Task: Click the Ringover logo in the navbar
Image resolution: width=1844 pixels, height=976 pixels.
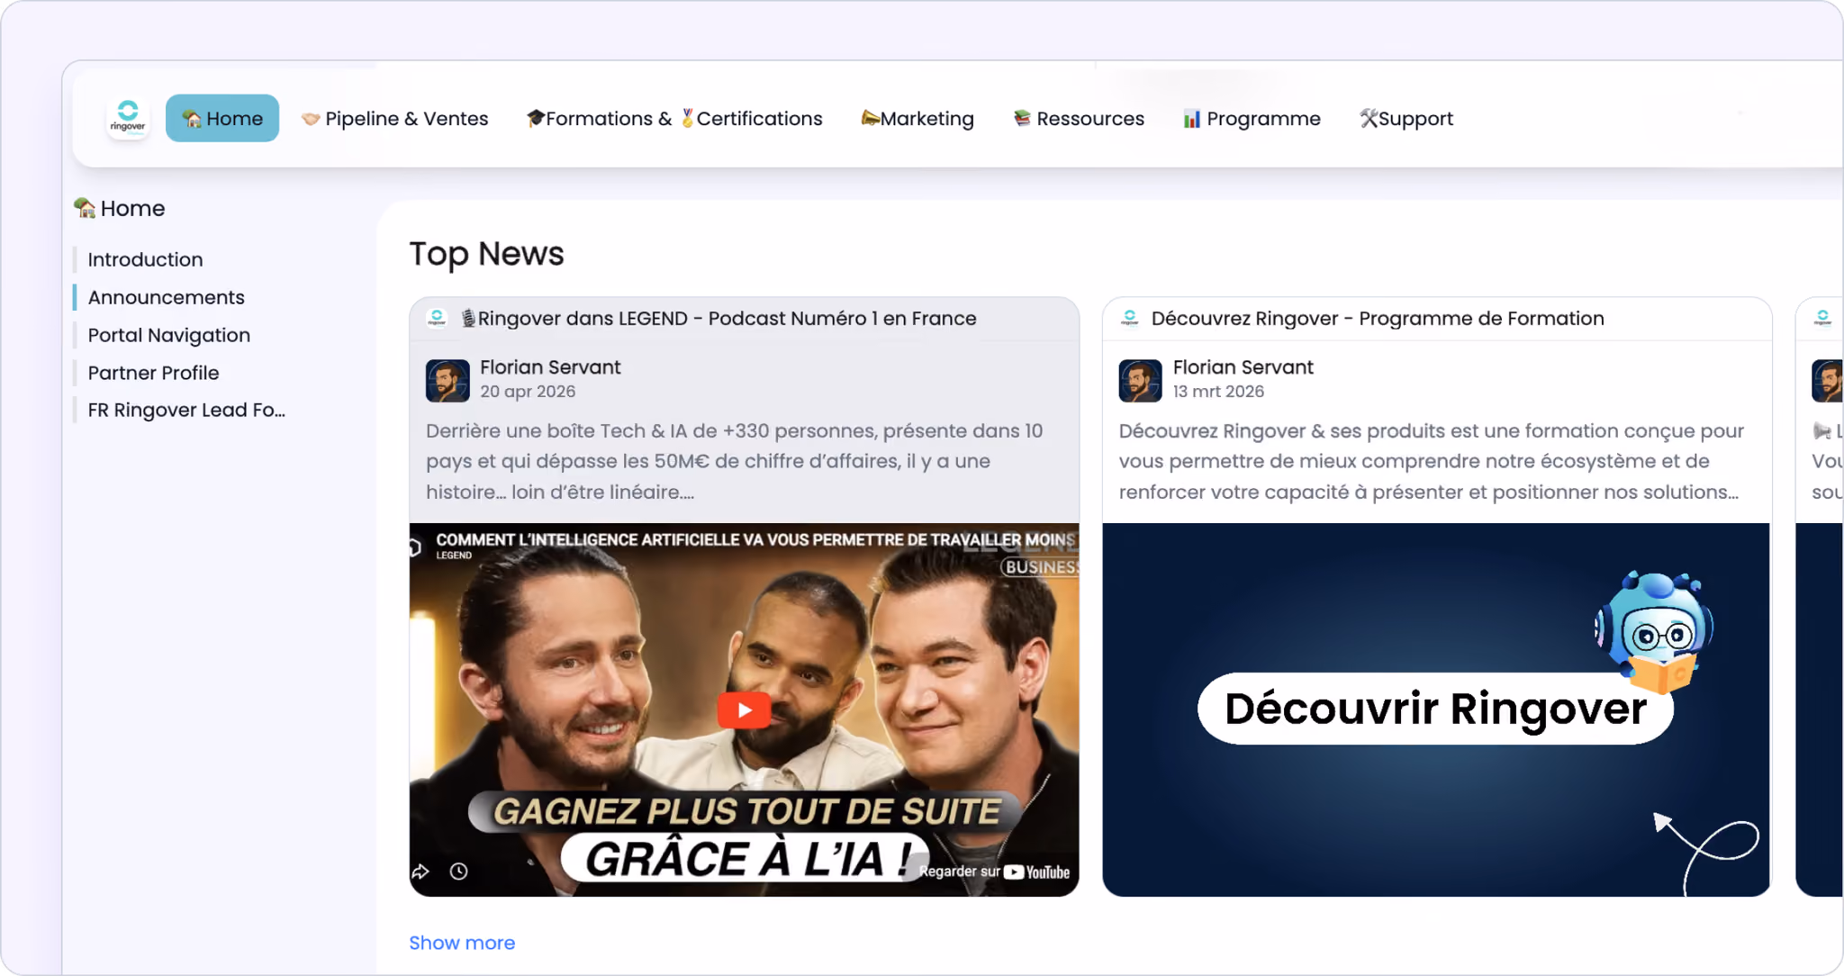Action: pos(128,118)
